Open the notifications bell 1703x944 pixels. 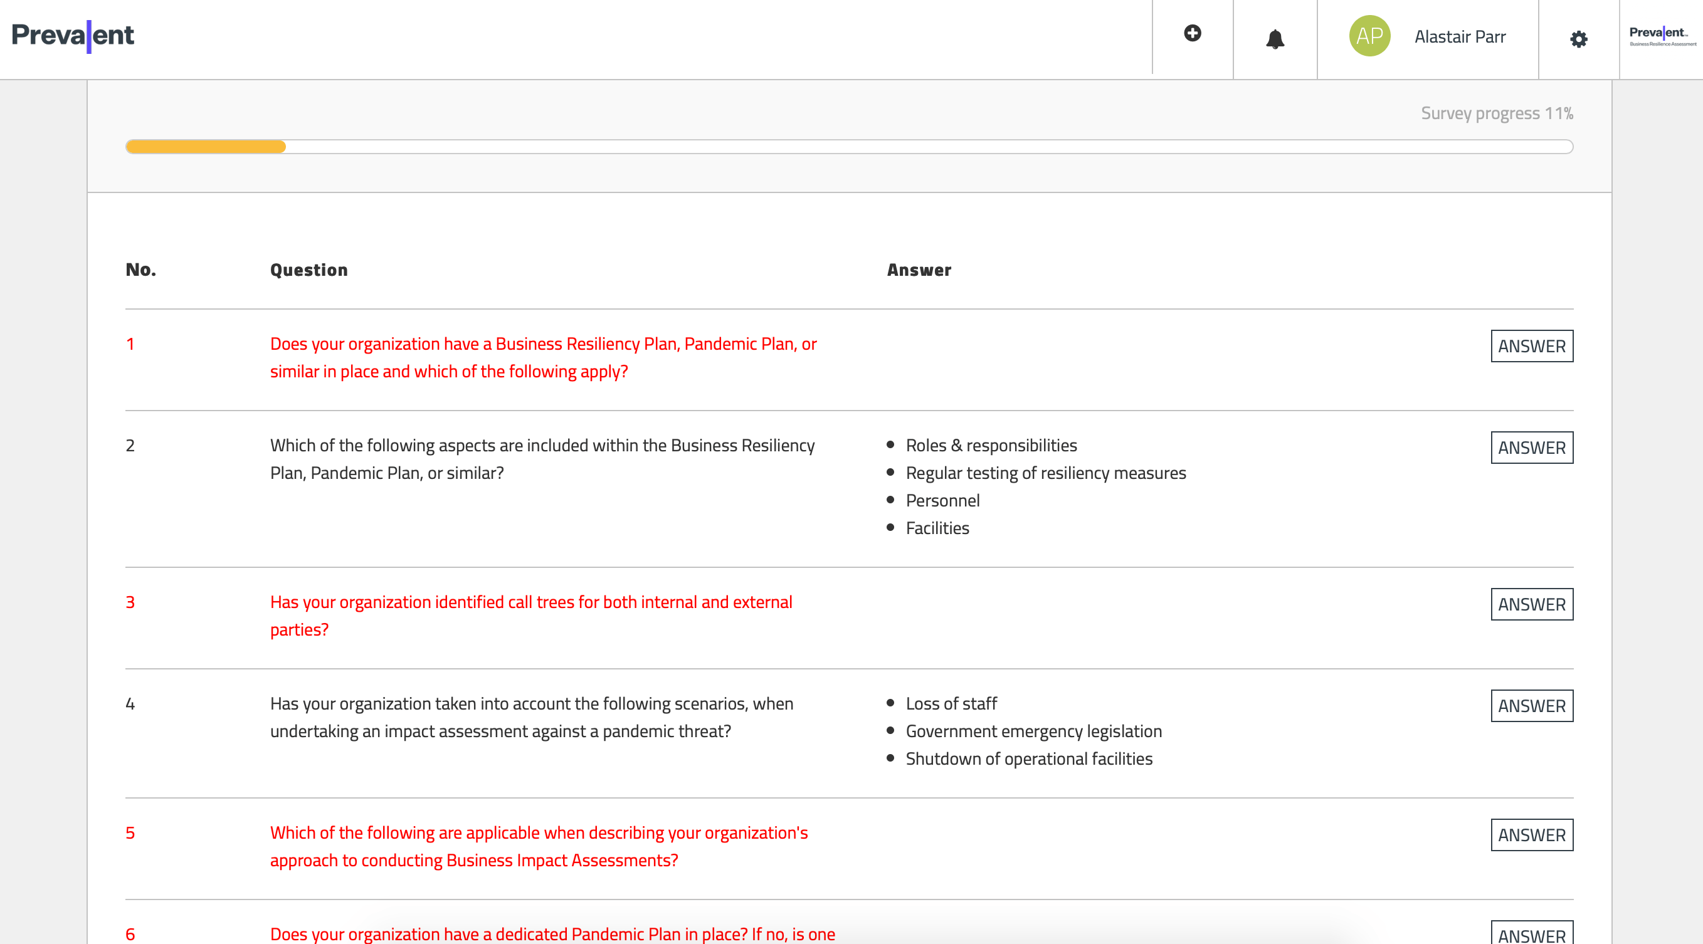tap(1275, 39)
